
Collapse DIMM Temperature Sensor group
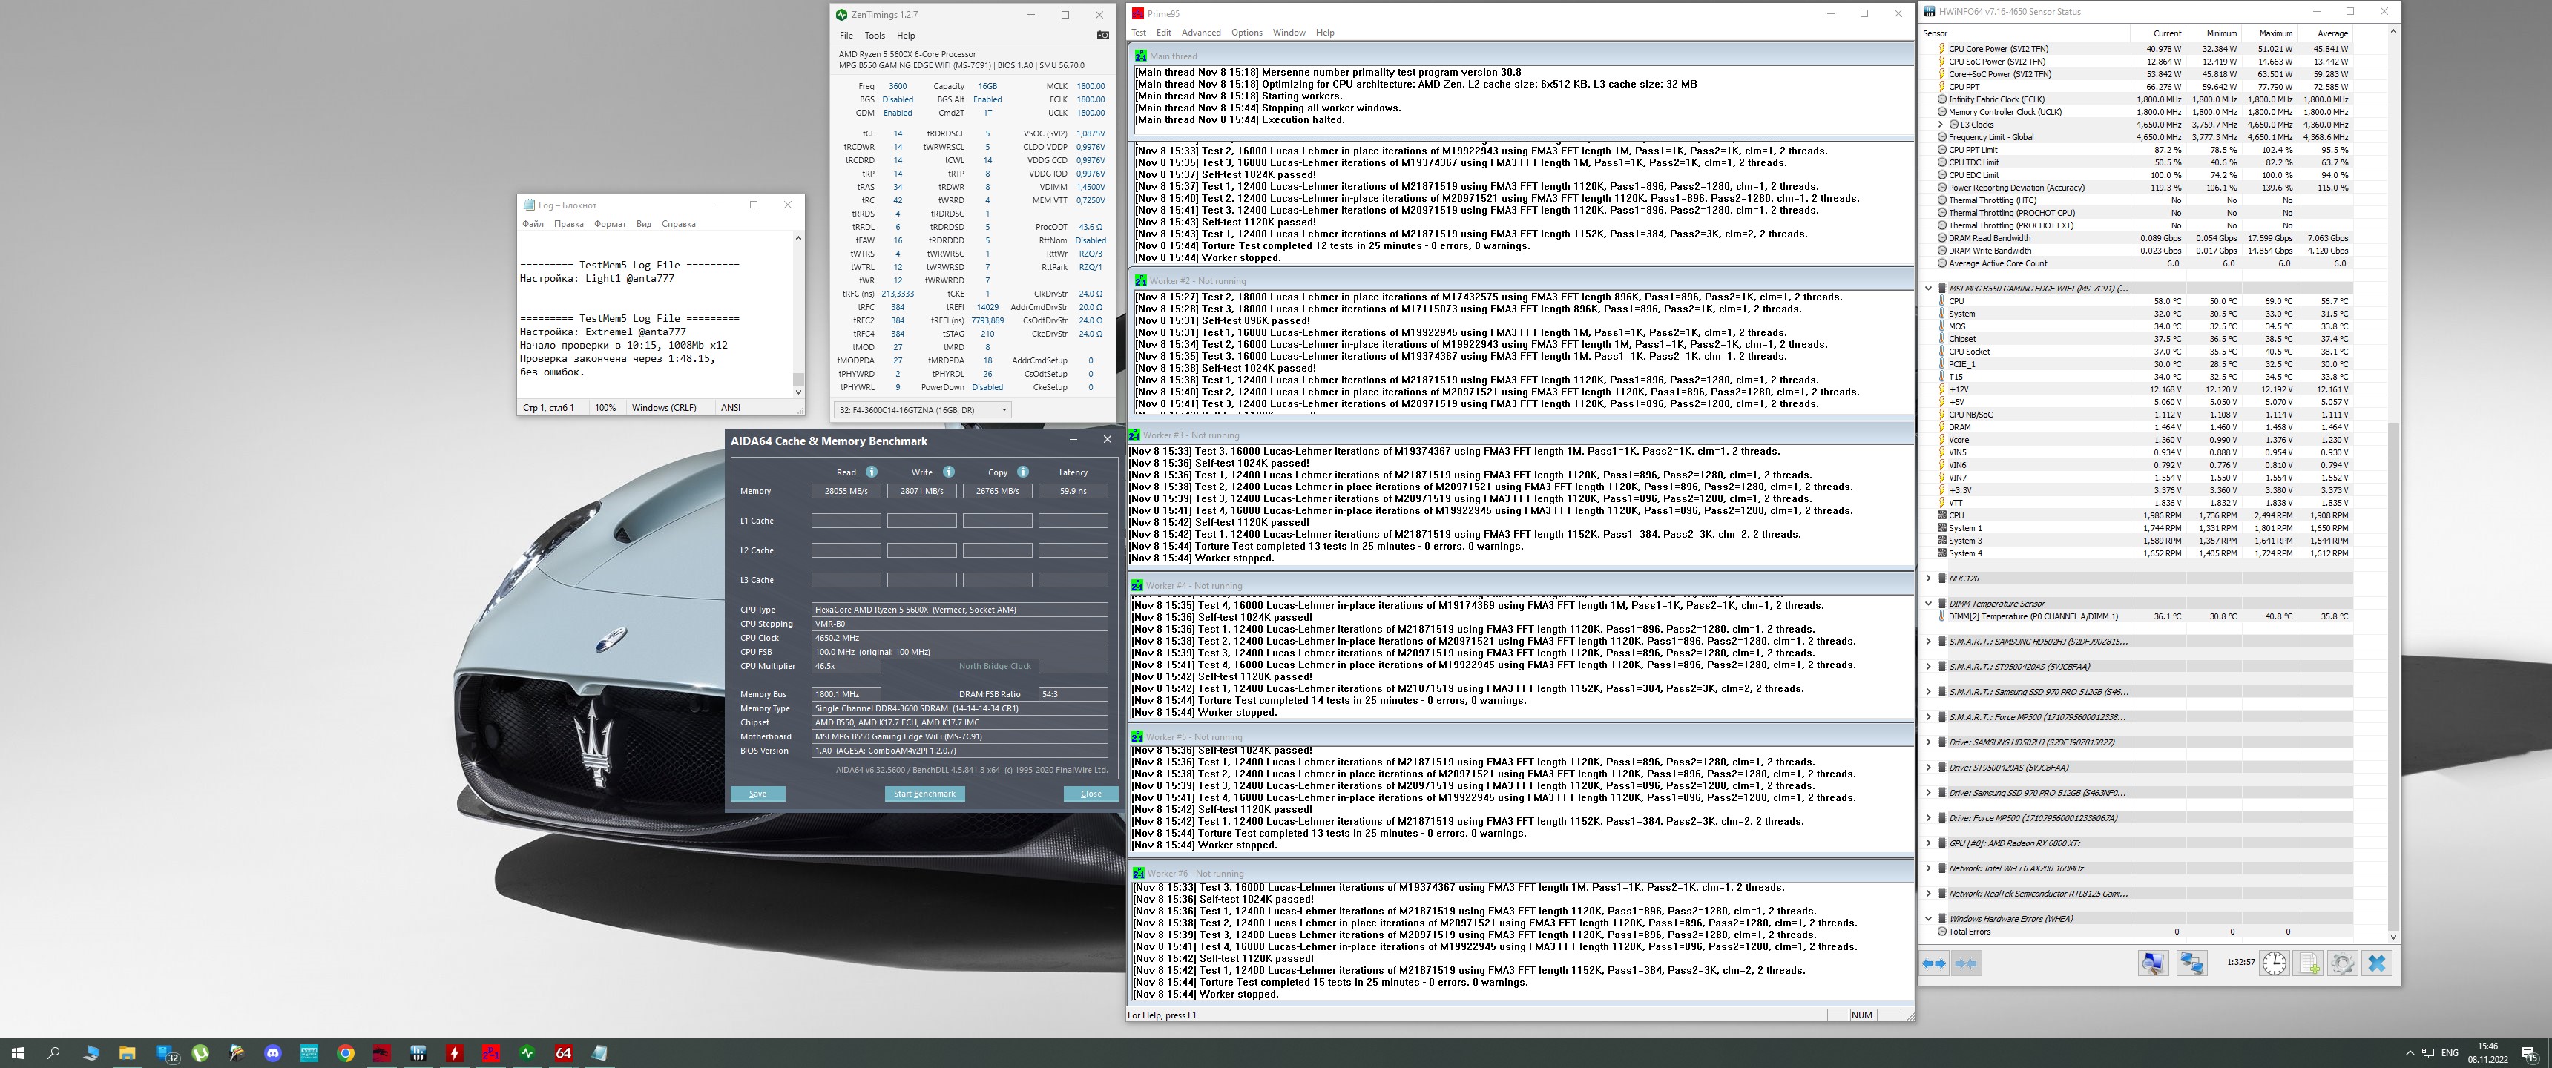click(x=1928, y=604)
